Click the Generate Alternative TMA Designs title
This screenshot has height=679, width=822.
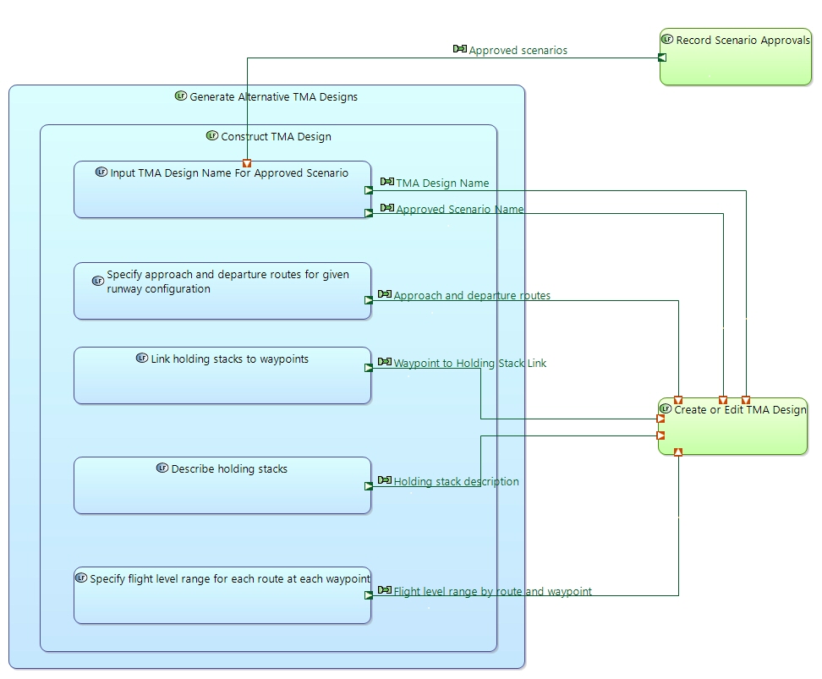tap(274, 97)
